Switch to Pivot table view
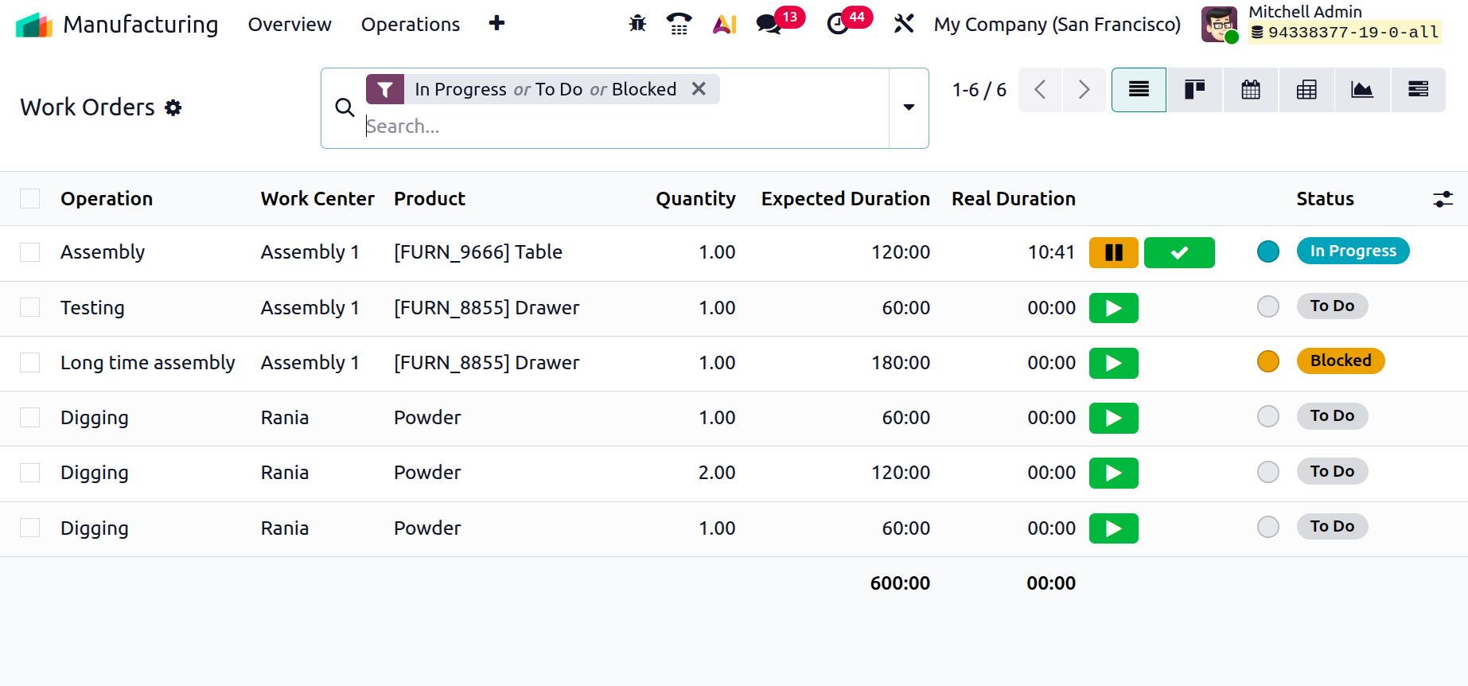 click(1306, 90)
